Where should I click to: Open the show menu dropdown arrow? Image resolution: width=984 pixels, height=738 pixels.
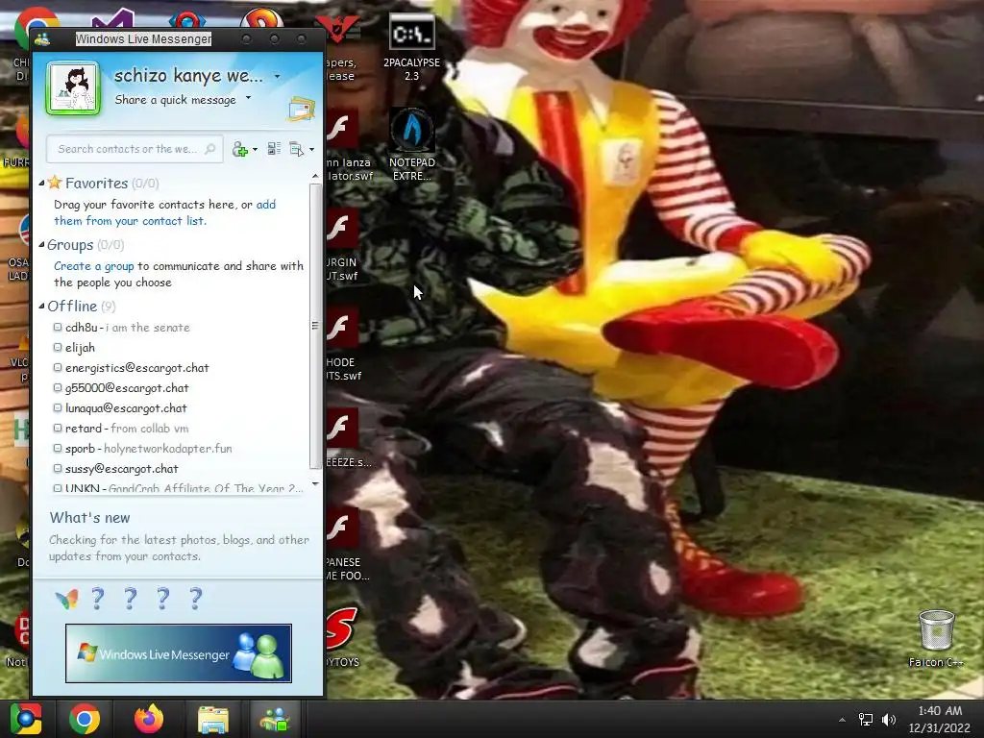pyautogui.click(x=312, y=149)
